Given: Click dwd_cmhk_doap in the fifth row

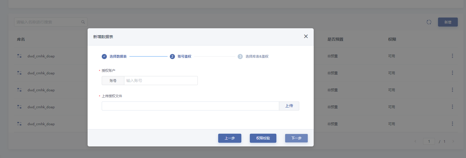Looking at the screenshot, I should (x=41, y=124).
